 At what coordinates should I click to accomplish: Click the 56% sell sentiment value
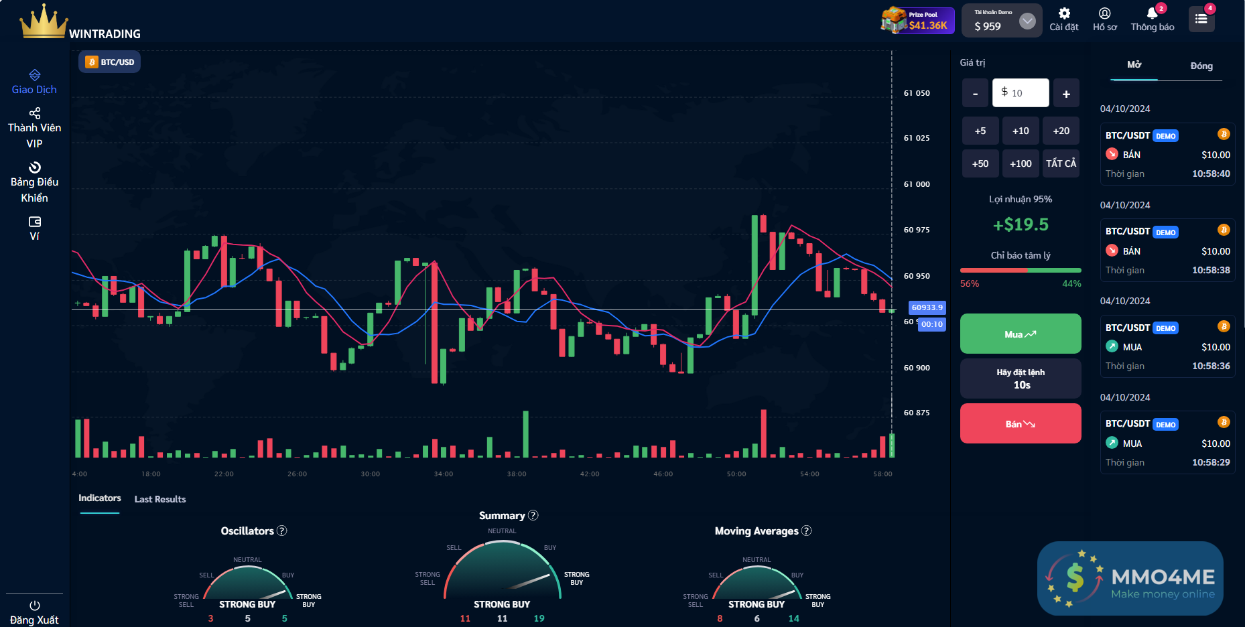click(x=970, y=283)
